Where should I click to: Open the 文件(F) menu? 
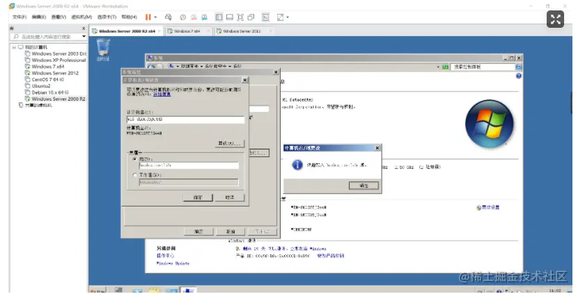click(19, 17)
